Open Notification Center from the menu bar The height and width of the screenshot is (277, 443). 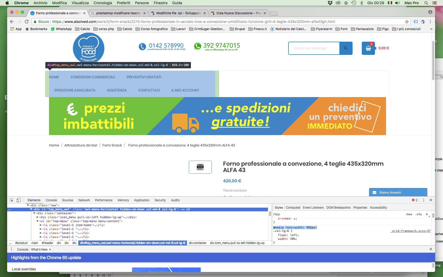[435, 3]
